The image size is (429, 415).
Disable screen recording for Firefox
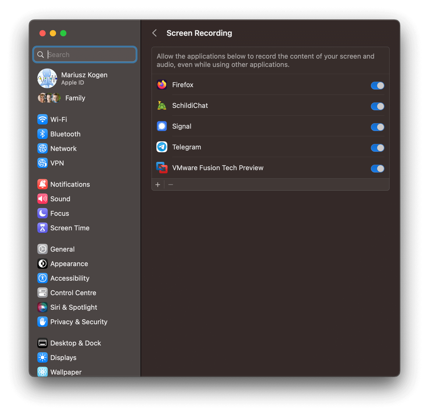click(x=377, y=86)
